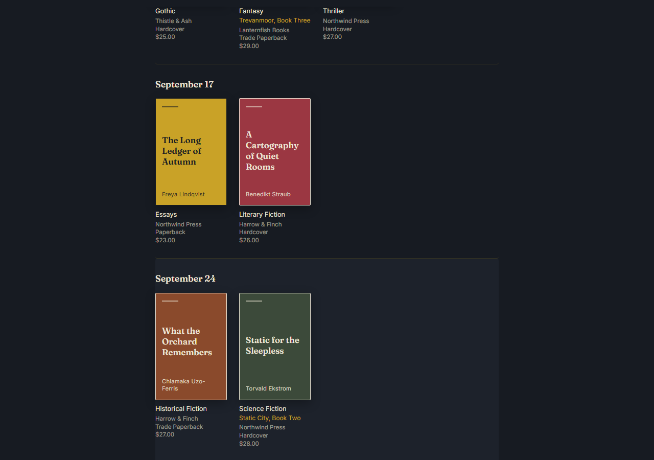The image size is (654, 460).
Task: Click the $28.00 price
Action: [x=249, y=444]
